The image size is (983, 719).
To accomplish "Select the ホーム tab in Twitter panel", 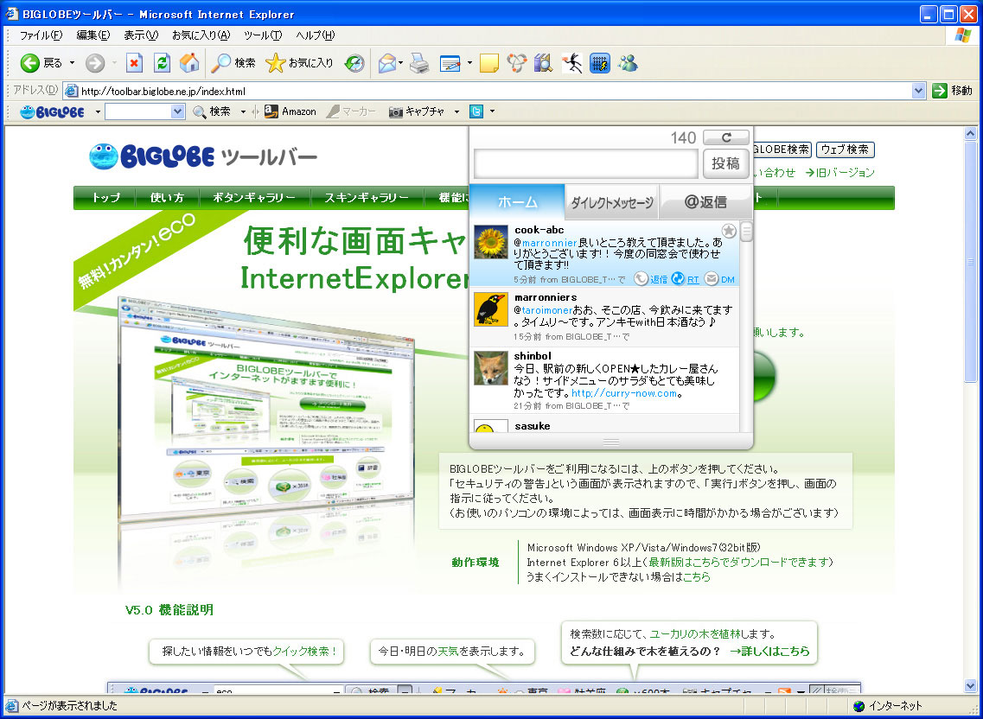I will [x=518, y=202].
